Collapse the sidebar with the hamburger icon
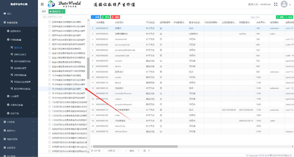 coord(42,4)
